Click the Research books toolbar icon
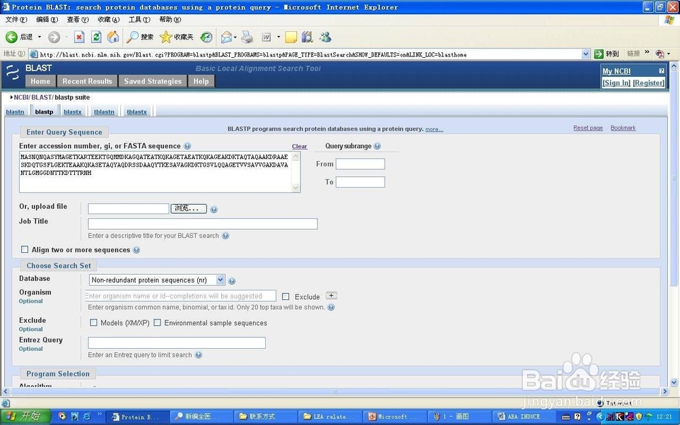 307,37
